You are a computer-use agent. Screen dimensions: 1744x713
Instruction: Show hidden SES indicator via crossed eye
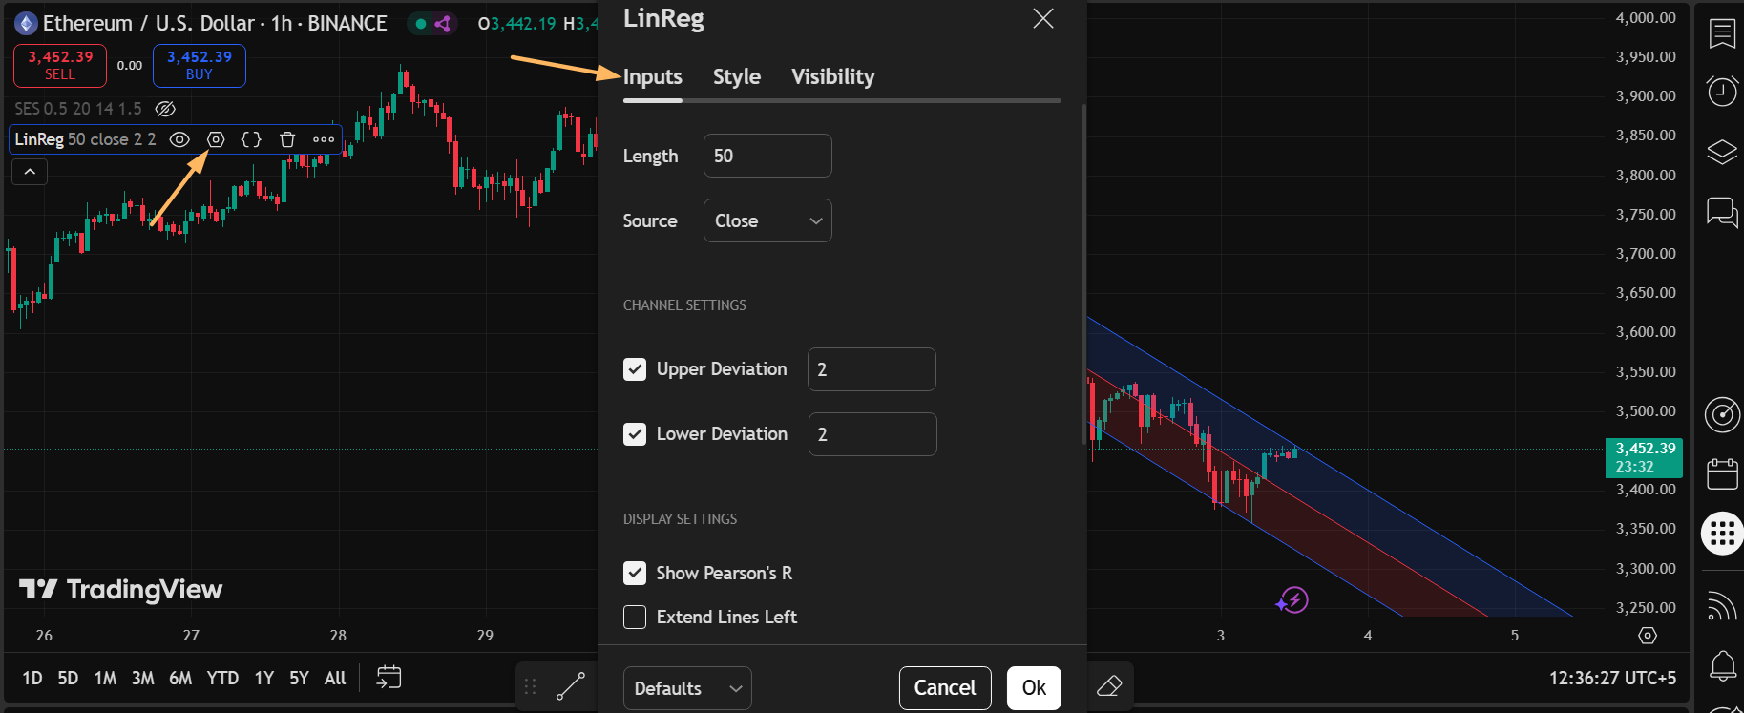pyautogui.click(x=165, y=109)
